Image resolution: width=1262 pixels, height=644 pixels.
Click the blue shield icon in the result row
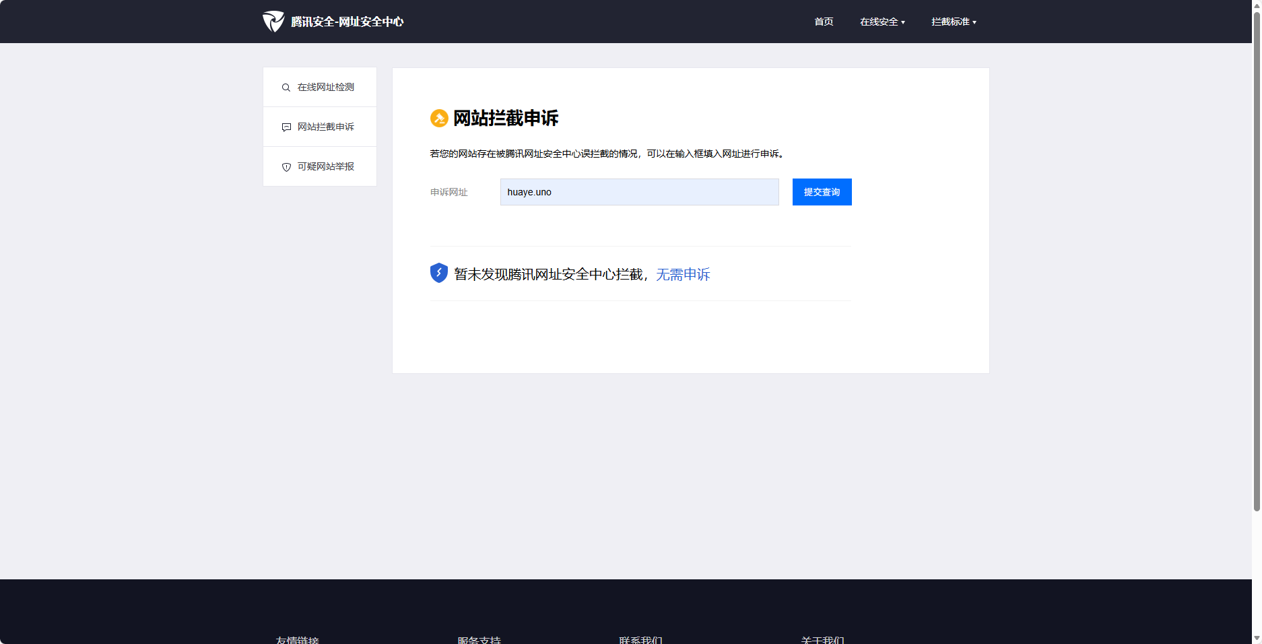coord(439,273)
